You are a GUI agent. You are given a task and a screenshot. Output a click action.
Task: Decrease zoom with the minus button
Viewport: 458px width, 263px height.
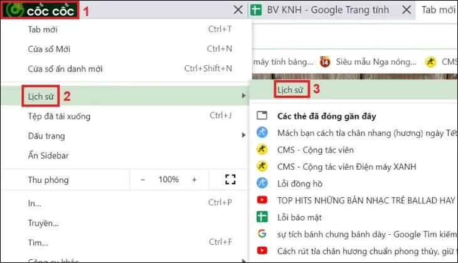coord(143,180)
